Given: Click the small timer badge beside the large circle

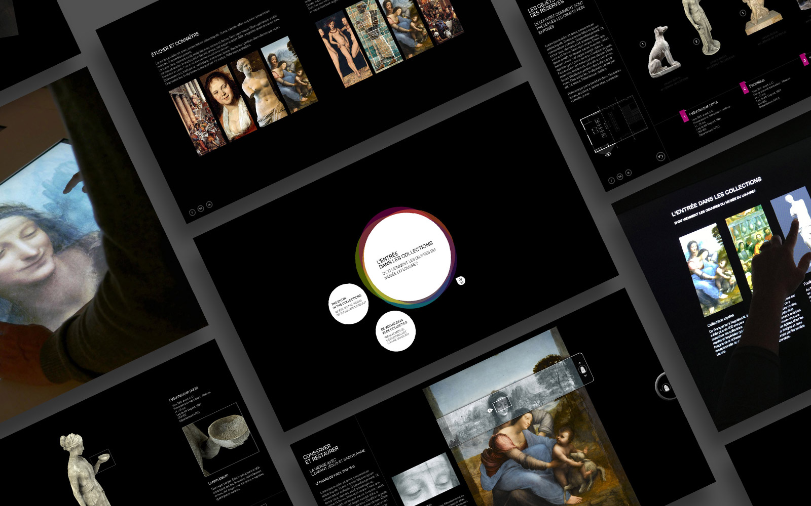Looking at the screenshot, I should (461, 281).
